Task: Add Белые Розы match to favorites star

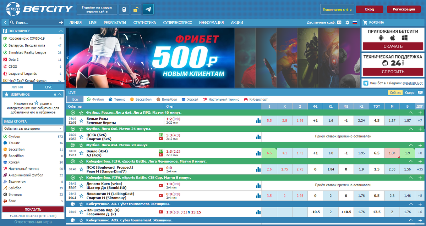Action: coord(81,120)
